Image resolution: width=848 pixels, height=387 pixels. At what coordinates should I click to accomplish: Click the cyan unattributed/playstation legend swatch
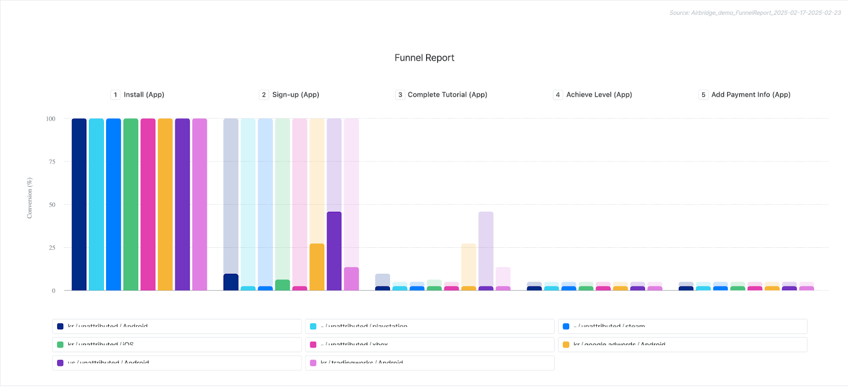pos(313,327)
